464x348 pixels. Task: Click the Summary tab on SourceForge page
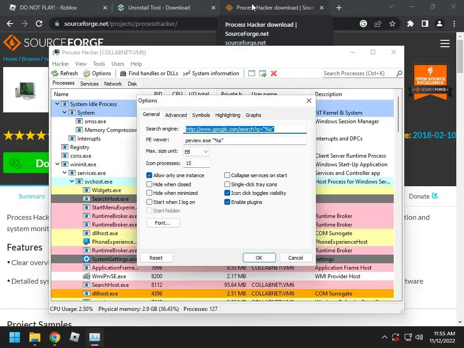click(32, 196)
